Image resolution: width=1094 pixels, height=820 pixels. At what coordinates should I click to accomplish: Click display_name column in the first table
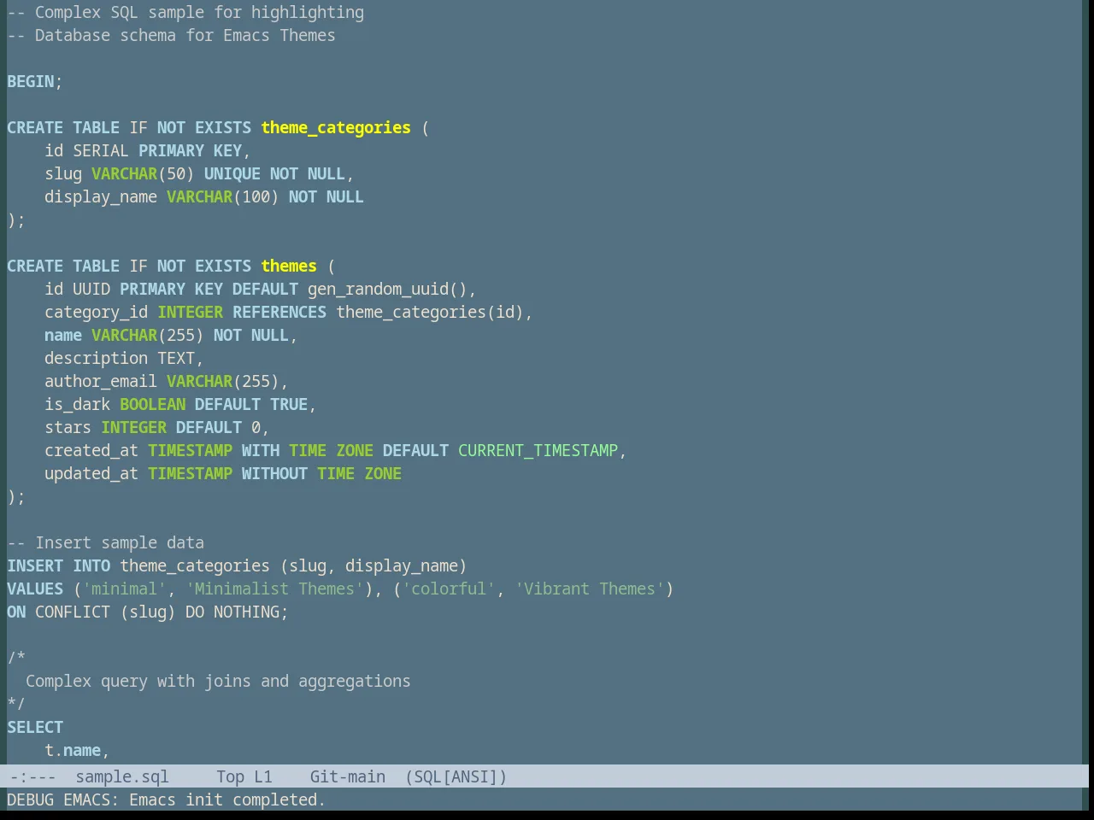click(101, 197)
